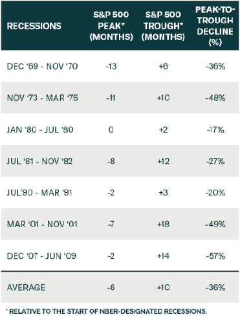The width and height of the screenshot is (240, 319).
Task: Click the DEC '07 - JUN '09 row label
Action: point(41,256)
